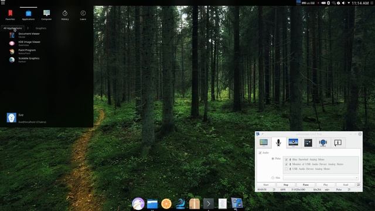Select the Alsa radio button

pyautogui.click(x=272, y=178)
